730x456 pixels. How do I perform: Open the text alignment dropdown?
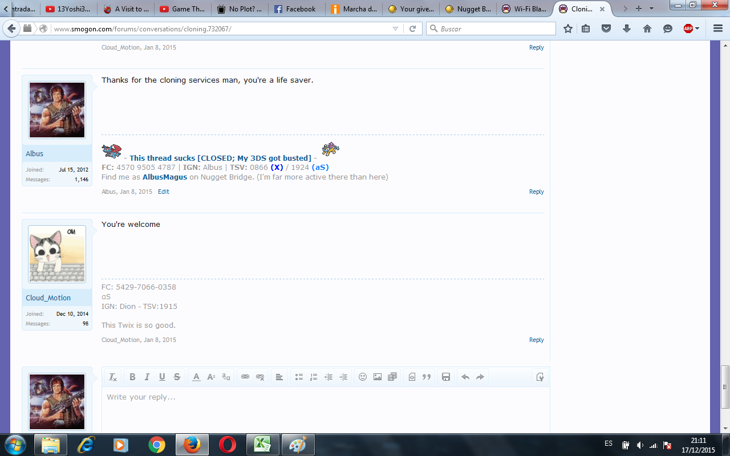pos(279,377)
